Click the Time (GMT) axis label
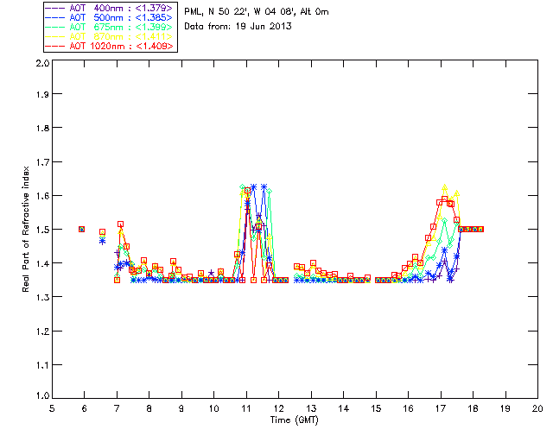The image size is (553, 442). (x=294, y=420)
